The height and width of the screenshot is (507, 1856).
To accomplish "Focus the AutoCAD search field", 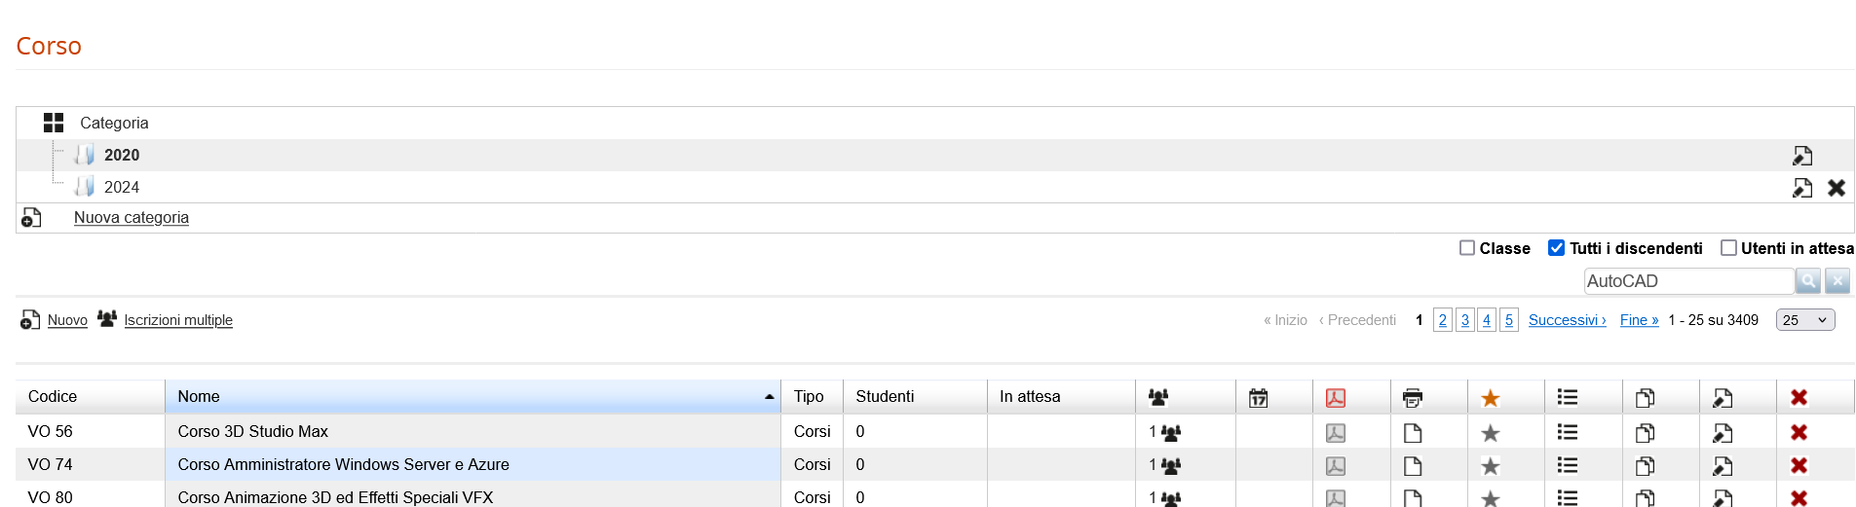I will [x=1687, y=281].
